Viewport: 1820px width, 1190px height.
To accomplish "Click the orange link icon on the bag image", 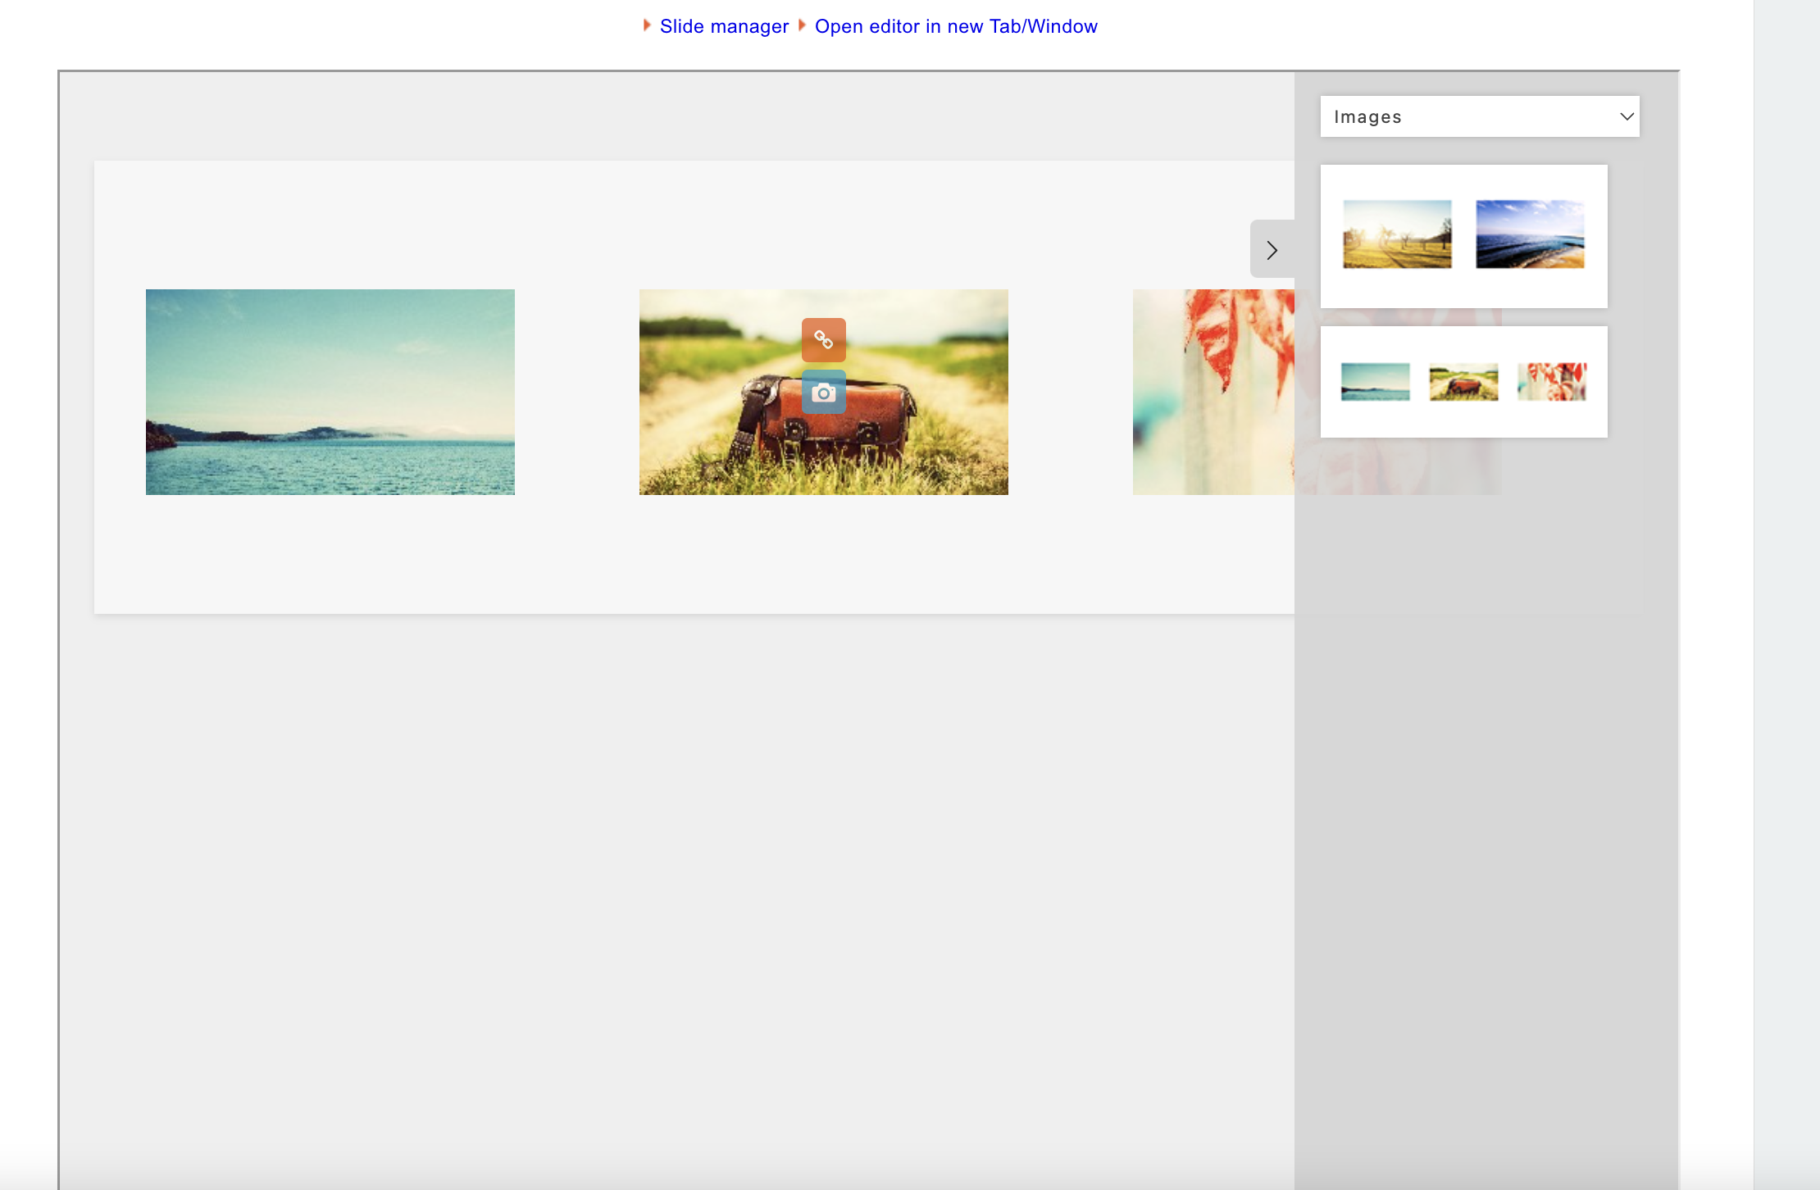I will coord(823,340).
